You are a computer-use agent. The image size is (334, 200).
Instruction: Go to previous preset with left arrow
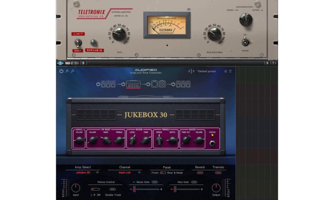point(189,71)
